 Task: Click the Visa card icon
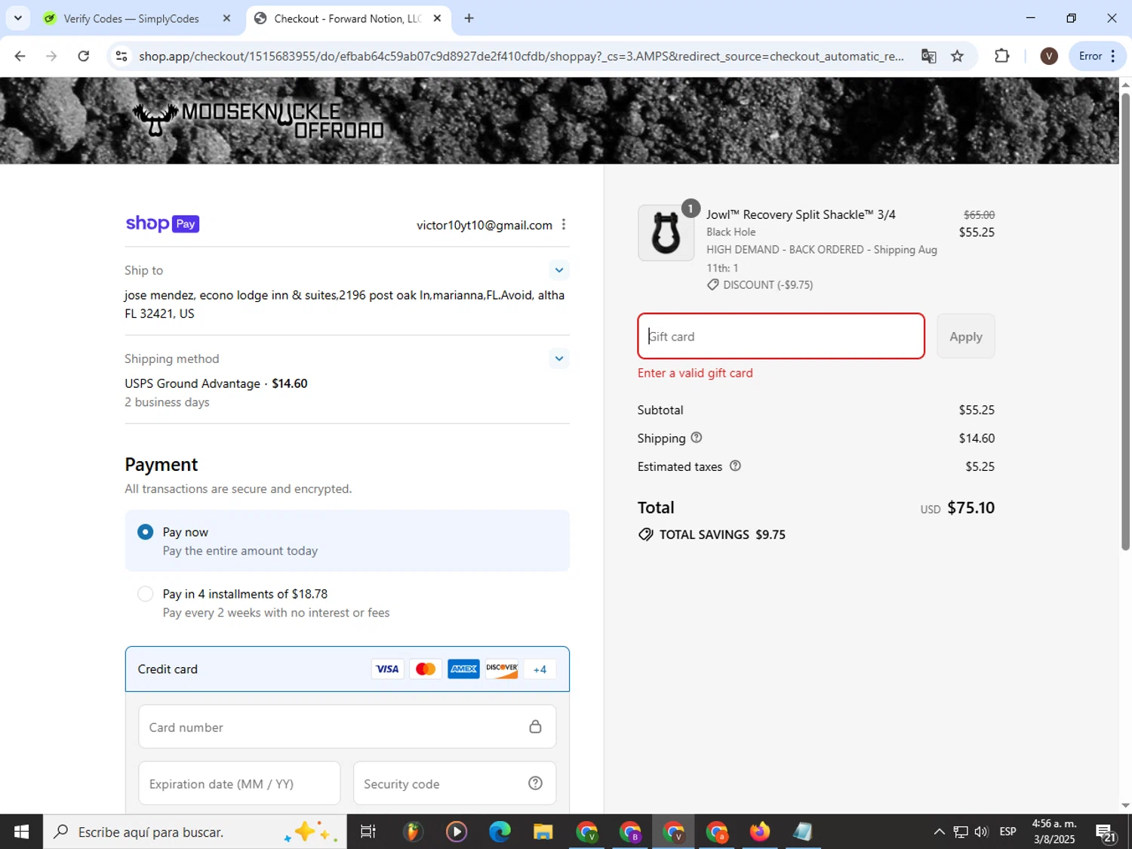(387, 669)
